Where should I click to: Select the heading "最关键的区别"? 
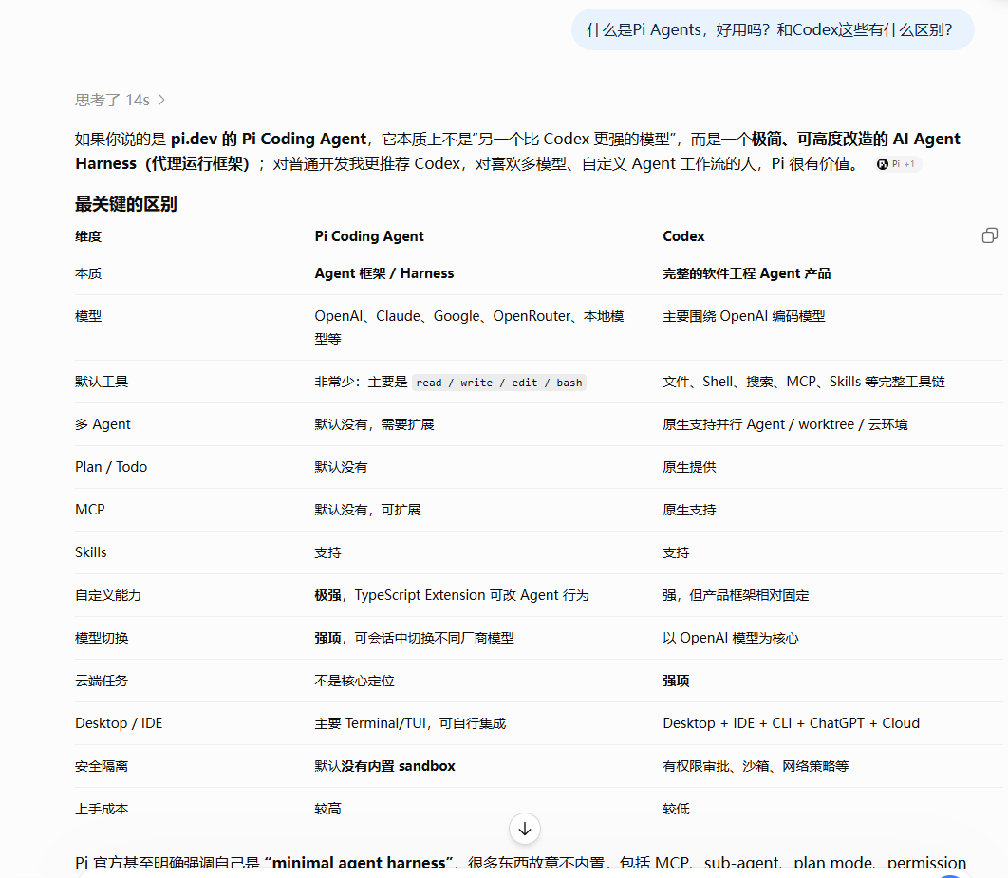click(x=126, y=204)
